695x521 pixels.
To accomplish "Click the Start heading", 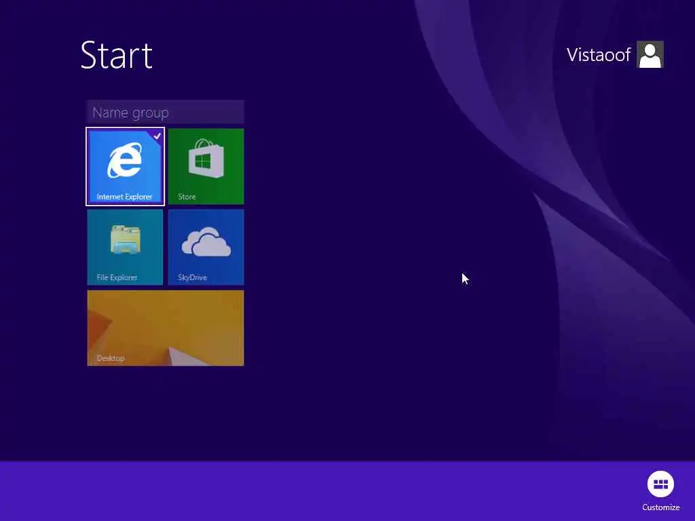I will (117, 55).
